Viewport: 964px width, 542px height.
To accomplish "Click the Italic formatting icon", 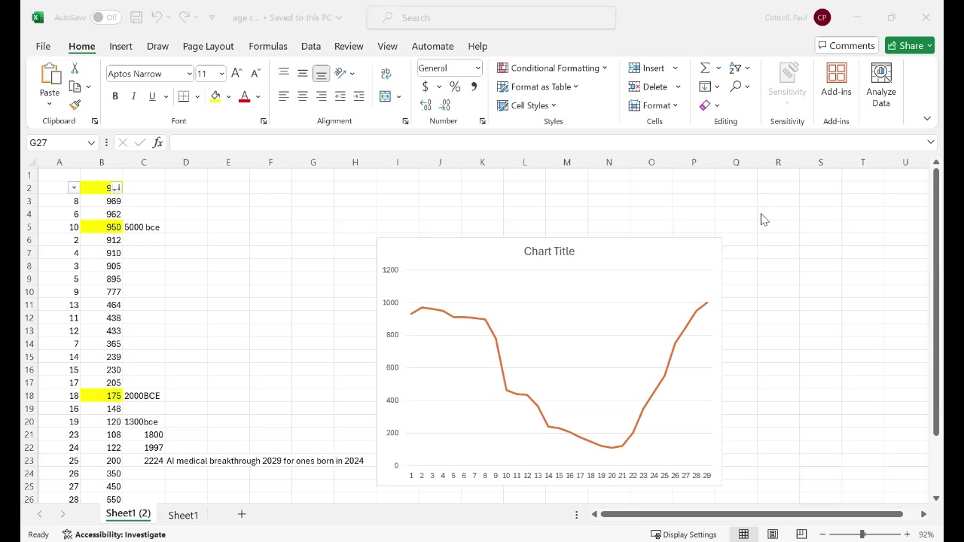I will point(133,96).
